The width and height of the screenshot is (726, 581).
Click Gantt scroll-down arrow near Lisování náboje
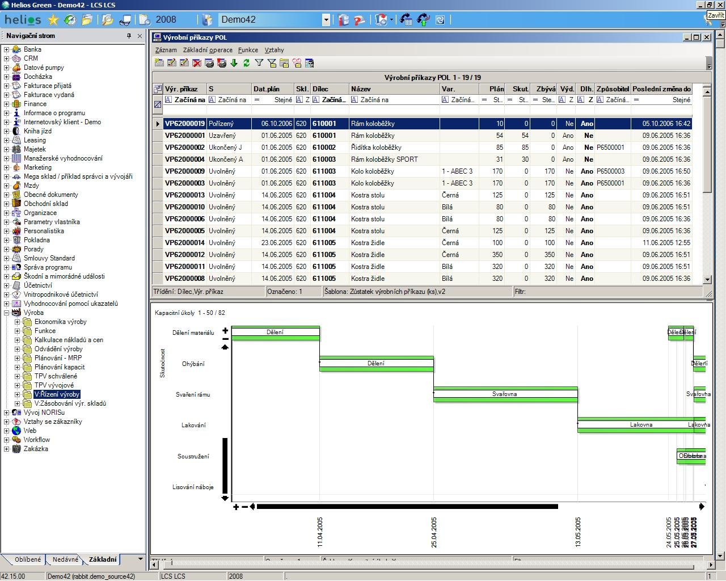225,498
